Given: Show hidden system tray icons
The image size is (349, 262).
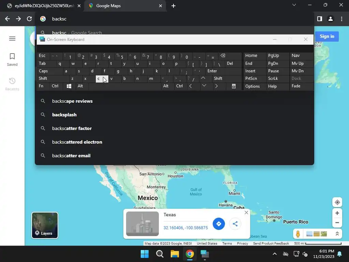Looking at the screenshot, I should [x=275, y=254].
